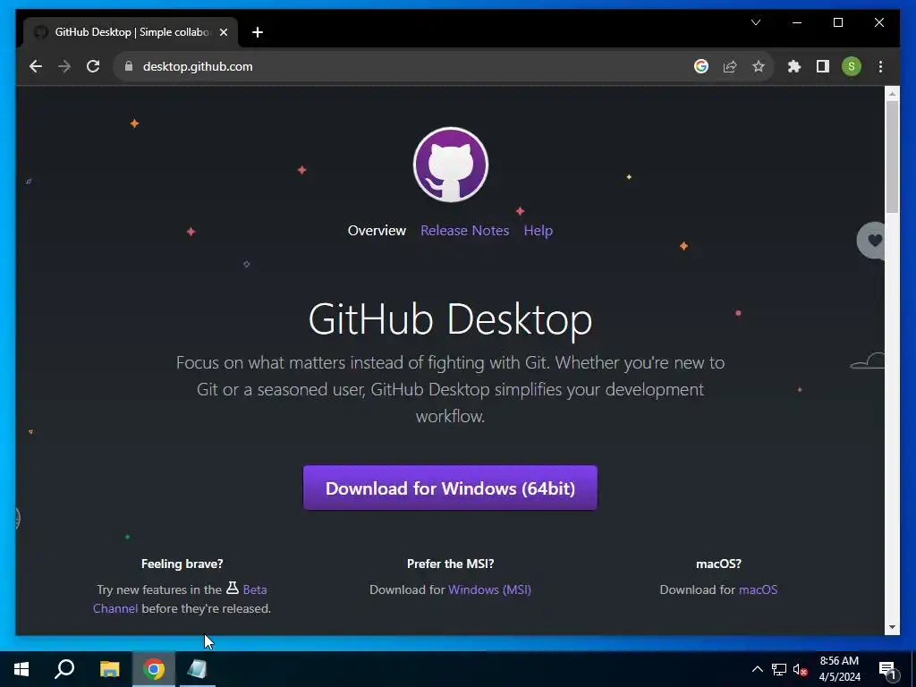Screen dimensions: 916x687
Task: Open File Explorer from the taskbar
Action: [109, 669]
